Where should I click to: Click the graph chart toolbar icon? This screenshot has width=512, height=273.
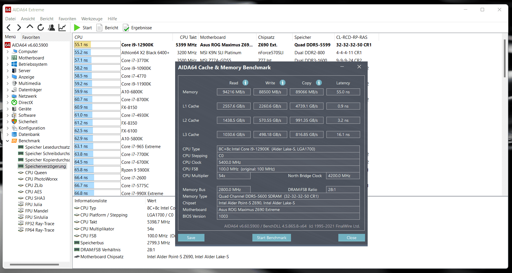[62, 28]
